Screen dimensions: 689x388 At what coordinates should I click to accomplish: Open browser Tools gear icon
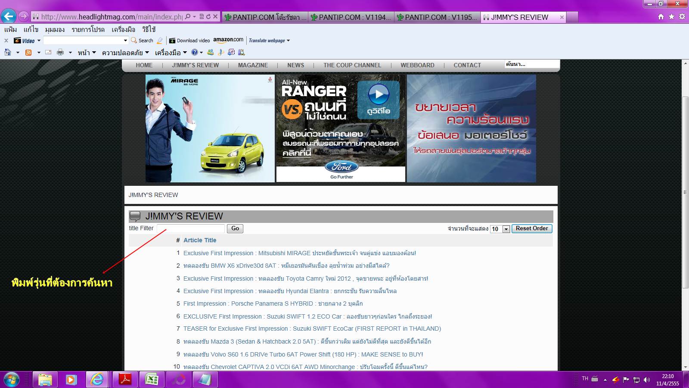(x=682, y=17)
